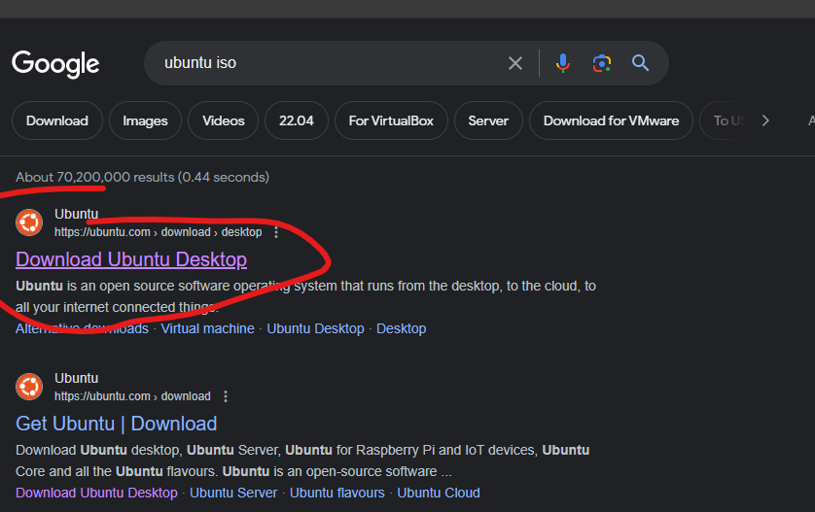The image size is (815, 512).
Task: Open the 'Ubuntu Cloud' sitelink
Action: coord(439,493)
